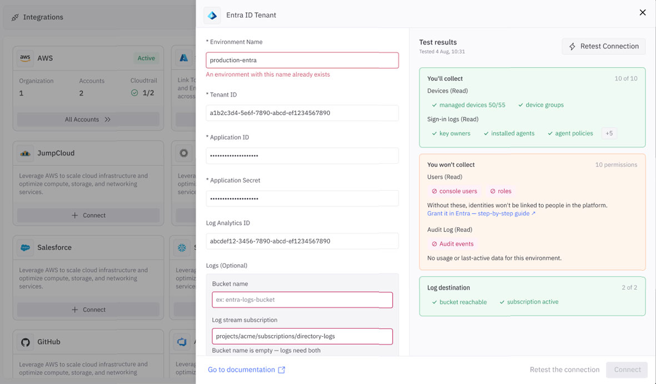Screen dimensions: 656x384
Task: Click the GitHub octocat icon
Action: 26,342
